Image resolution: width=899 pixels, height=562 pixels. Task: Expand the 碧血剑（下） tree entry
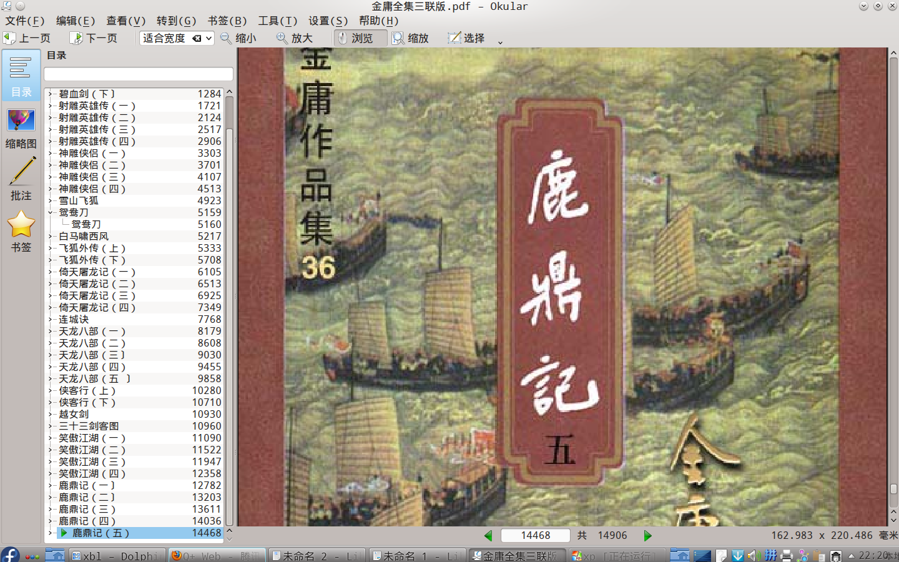click(51, 94)
